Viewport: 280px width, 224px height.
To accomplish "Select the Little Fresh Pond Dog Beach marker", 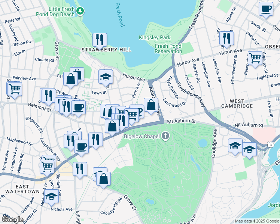I will point(79,11).
